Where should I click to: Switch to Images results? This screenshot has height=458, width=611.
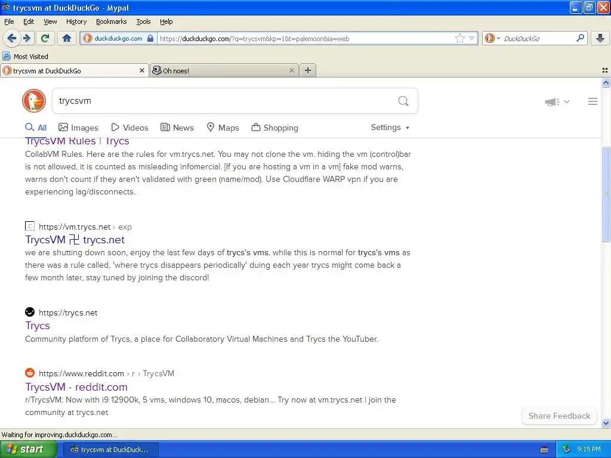(x=78, y=128)
